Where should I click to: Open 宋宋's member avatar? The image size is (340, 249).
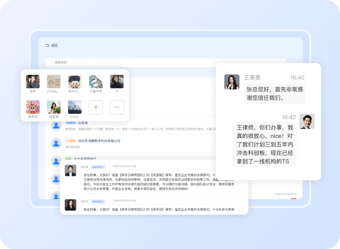[x=33, y=81]
